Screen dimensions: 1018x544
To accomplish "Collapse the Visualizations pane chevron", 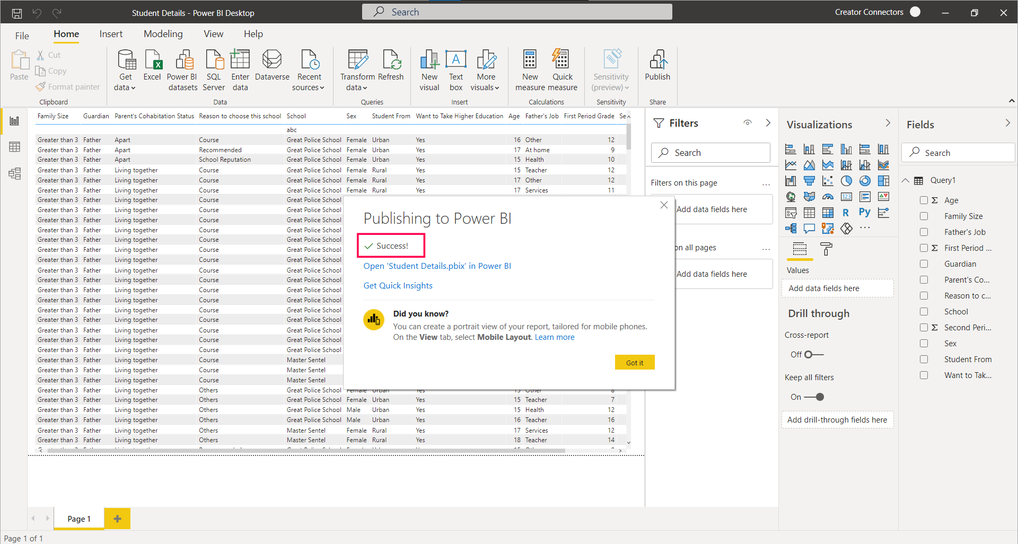I will click(888, 124).
